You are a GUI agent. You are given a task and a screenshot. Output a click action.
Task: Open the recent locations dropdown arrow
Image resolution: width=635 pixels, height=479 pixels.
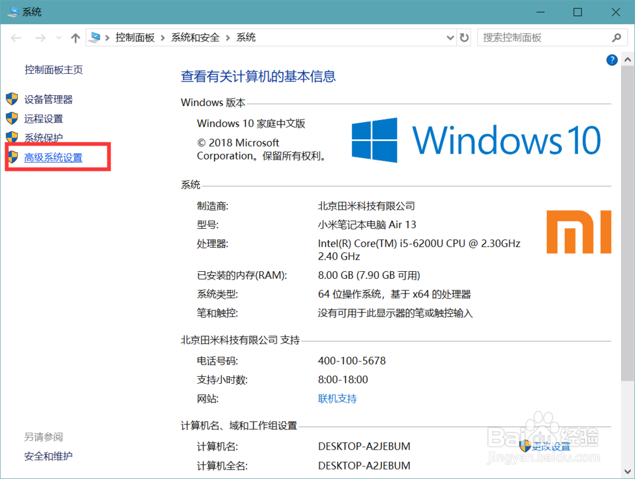point(58,38)
